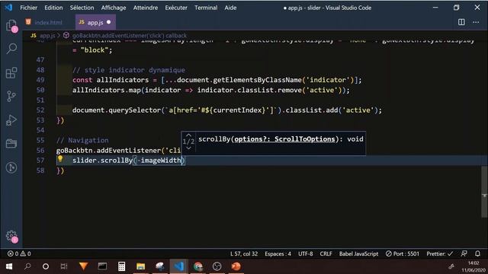Open More Actions ellipsis in editor toolbar
The width and height of the screenshot is (488, 274).
[476, 22]
